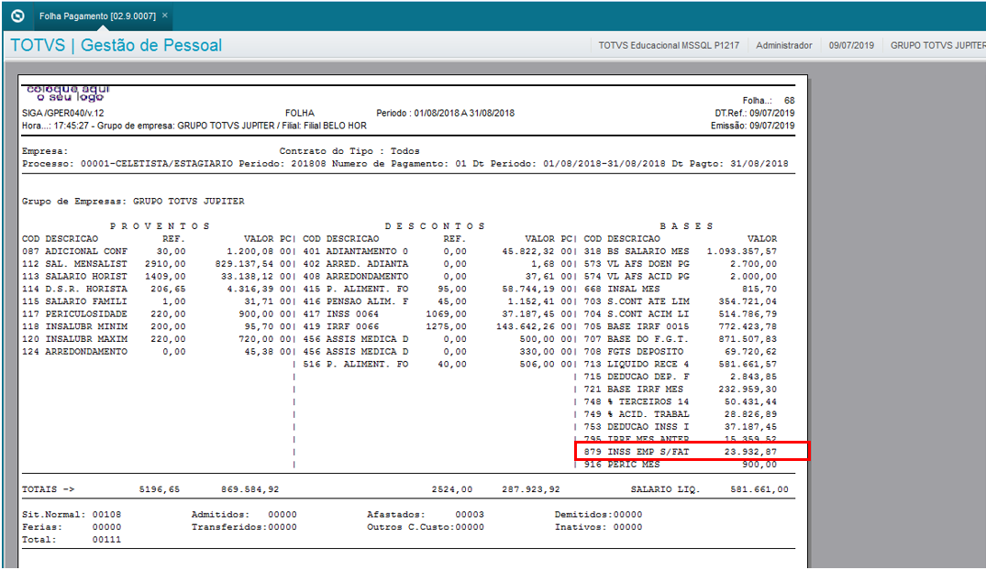Click row 120 INSALUBR MAXIM
Screen dimensions: 986x570
tap(158, 339)
